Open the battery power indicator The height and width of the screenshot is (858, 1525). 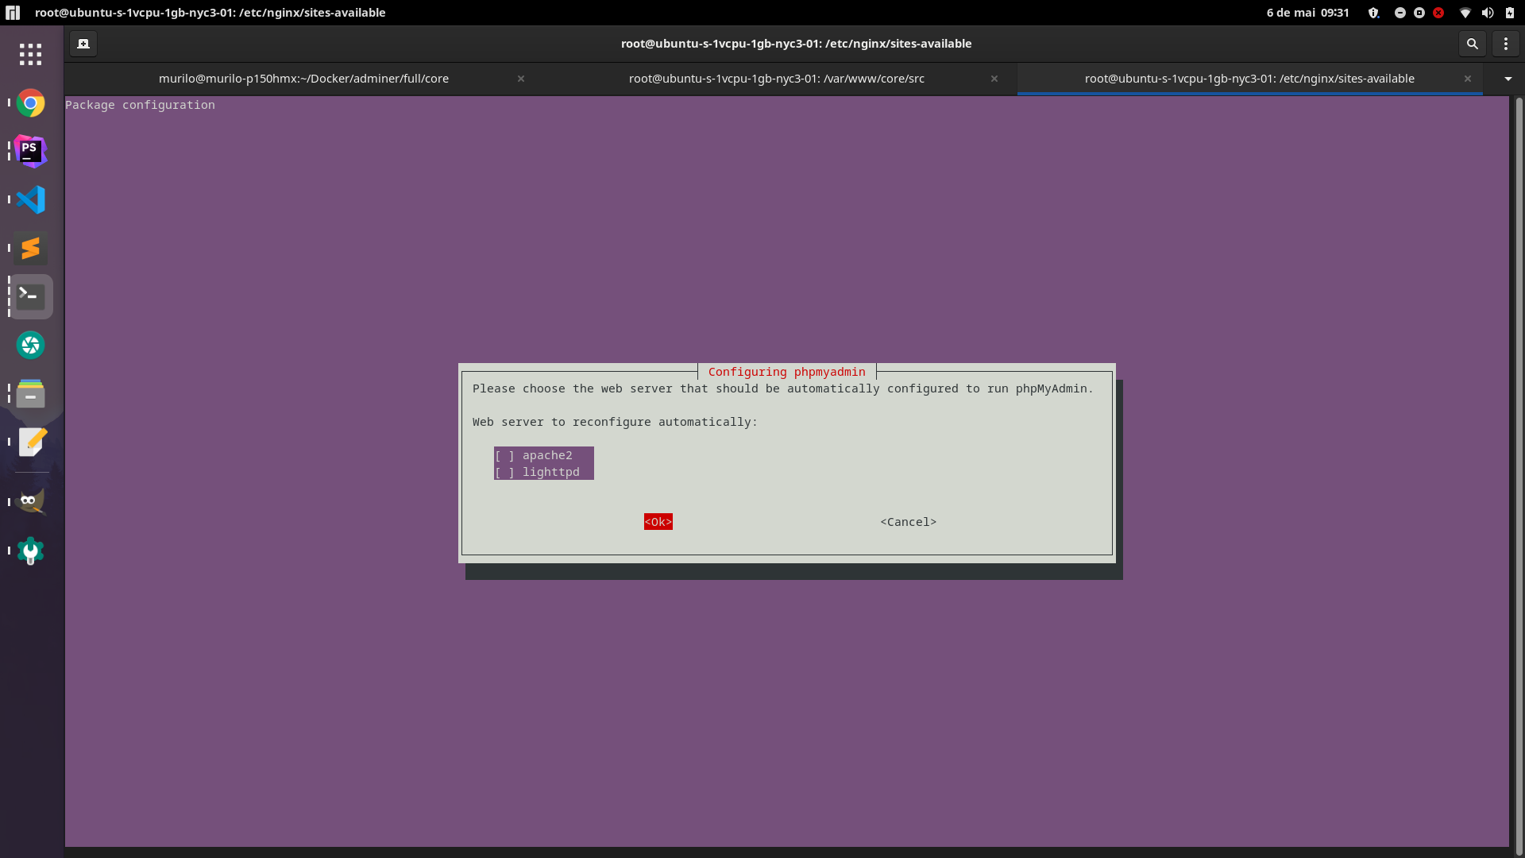1509,13
